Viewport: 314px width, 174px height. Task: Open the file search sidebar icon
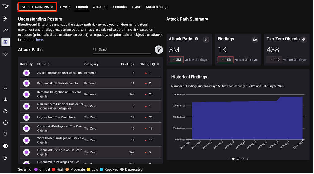6,134
